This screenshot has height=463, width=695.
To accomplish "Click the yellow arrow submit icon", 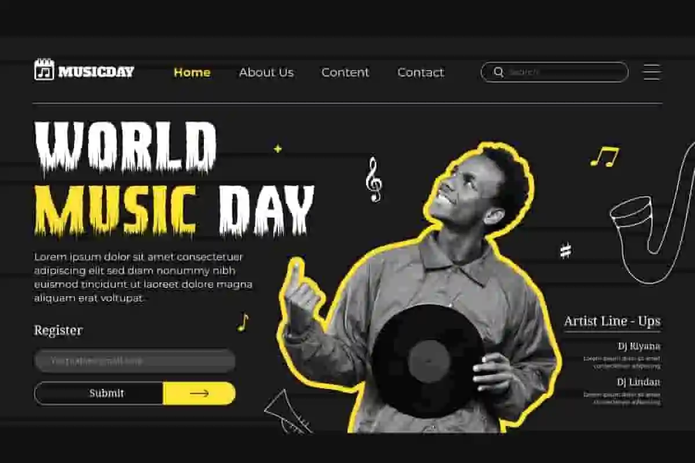I will click(x=199, y=393).
